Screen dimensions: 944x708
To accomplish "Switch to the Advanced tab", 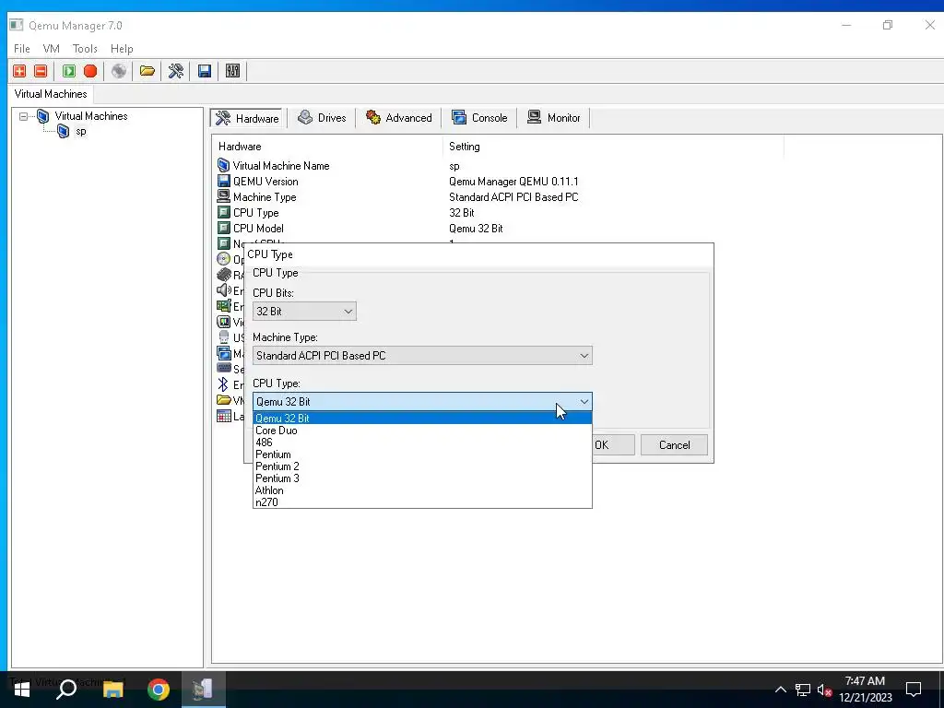I will [x=398, y=118].
